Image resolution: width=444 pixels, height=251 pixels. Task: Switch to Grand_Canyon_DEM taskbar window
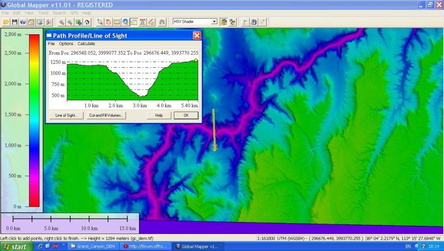point(91,246)
